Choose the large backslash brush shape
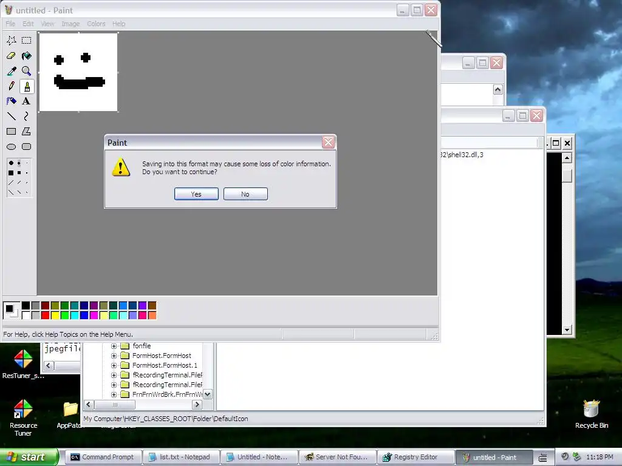 pyautogui.click(x=11, y=192)
